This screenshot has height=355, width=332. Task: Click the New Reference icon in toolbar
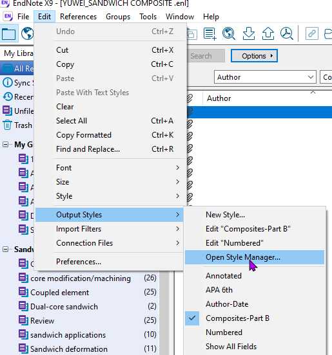click(210, 33)
